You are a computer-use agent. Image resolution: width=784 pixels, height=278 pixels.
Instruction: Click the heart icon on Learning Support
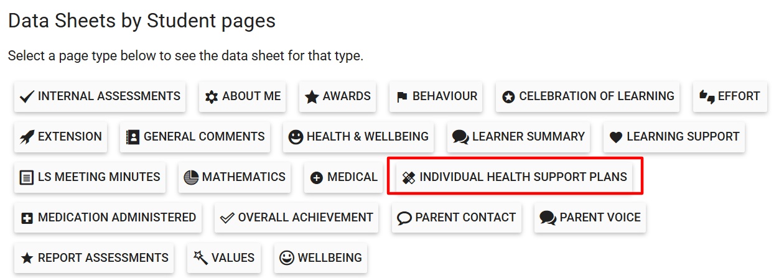616,137
